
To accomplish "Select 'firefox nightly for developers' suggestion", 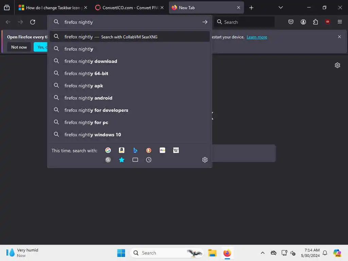I will [129, 110].
